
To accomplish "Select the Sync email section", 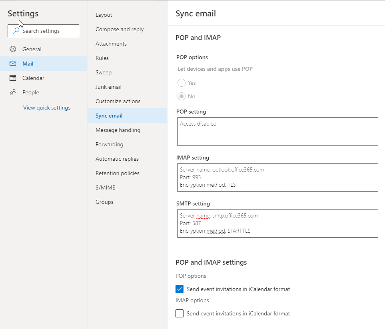I will [x=127, y=116].
